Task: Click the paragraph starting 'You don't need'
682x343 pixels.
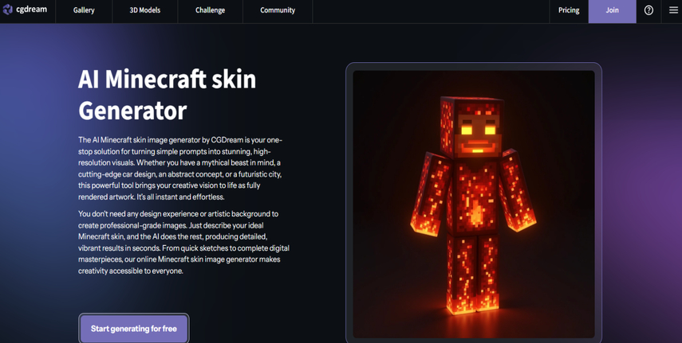Action: click(x=183, y=242)
